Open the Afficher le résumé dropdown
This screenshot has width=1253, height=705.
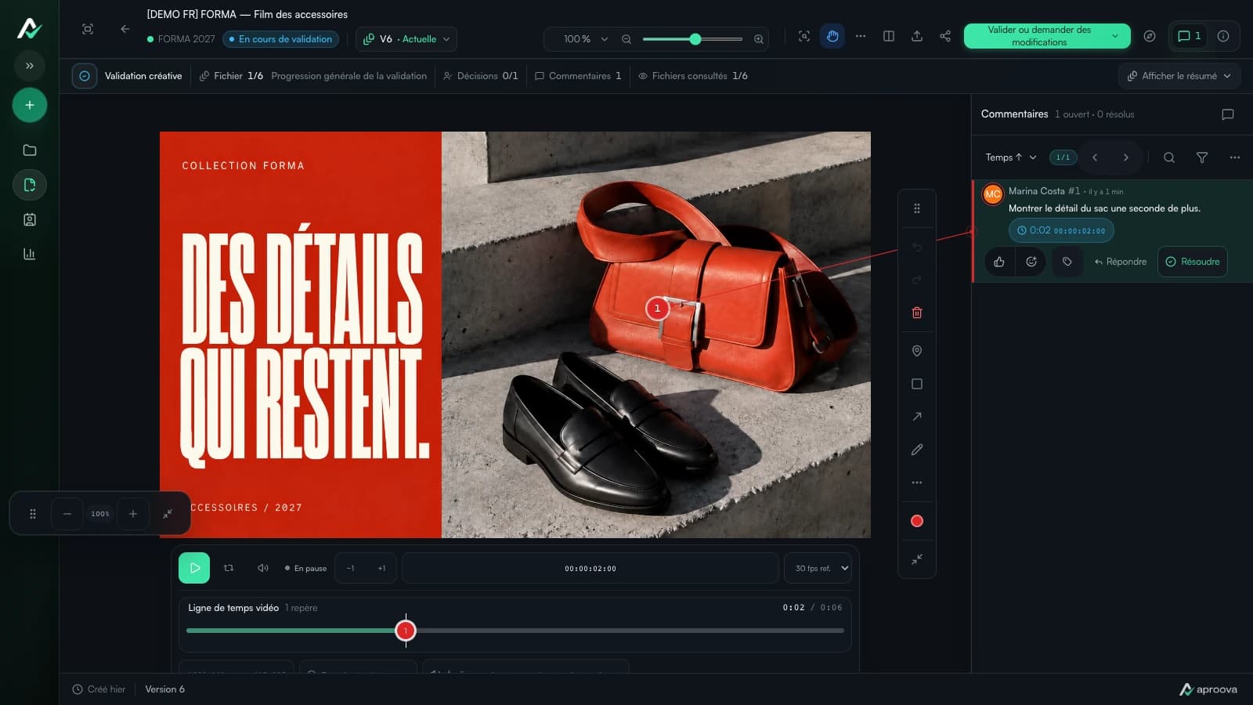(x=1179, y=76)
